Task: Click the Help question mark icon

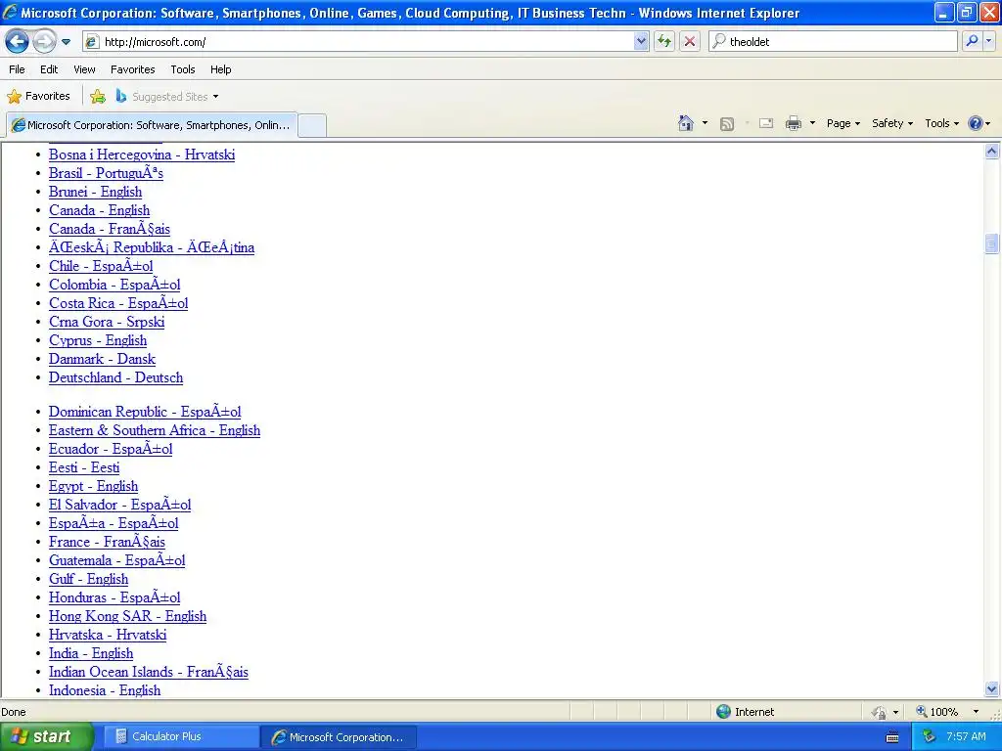Action: (x=976, y=123)
